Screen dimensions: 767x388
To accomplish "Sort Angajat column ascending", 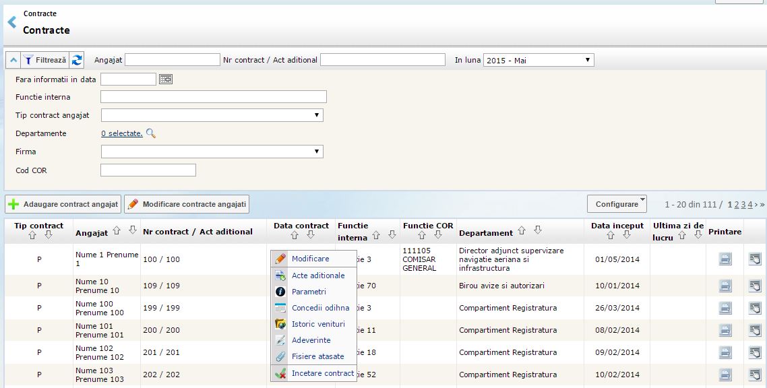I will coord(117,231).
